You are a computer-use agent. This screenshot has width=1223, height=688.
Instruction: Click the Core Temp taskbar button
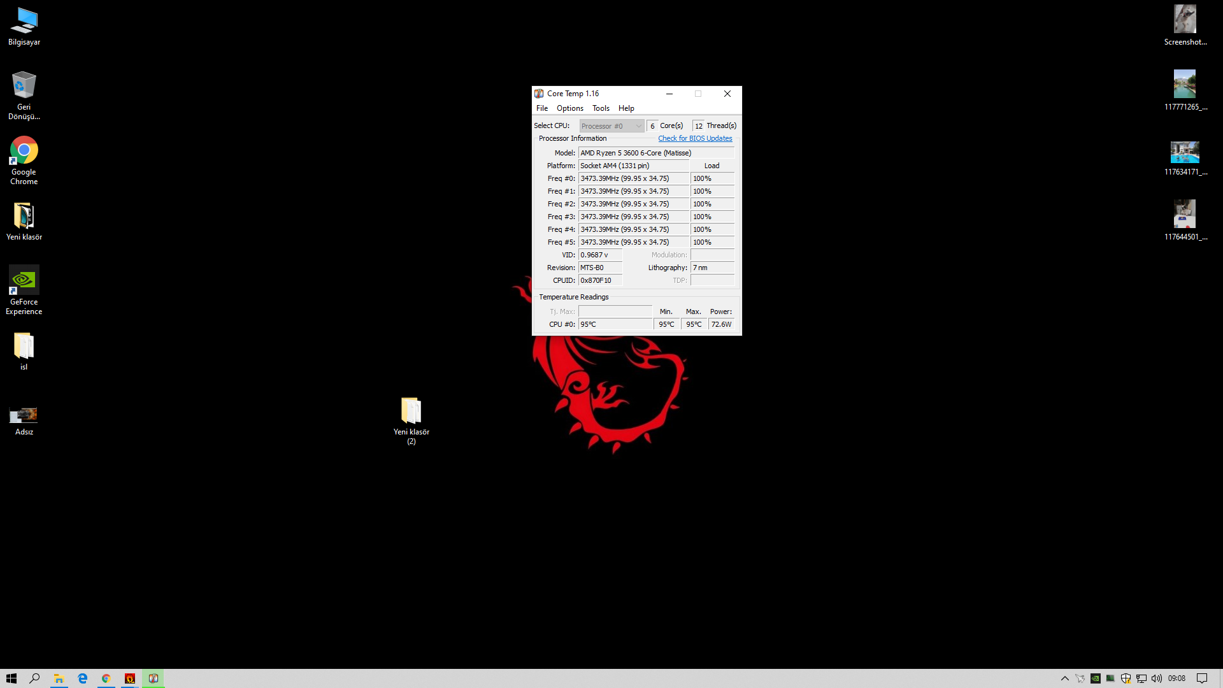coord(154,678)
